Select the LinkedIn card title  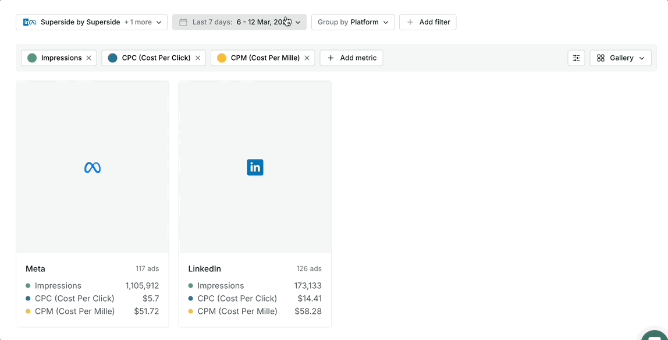204,269
